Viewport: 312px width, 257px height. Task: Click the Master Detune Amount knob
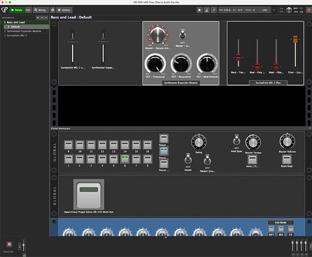(158, 34)
